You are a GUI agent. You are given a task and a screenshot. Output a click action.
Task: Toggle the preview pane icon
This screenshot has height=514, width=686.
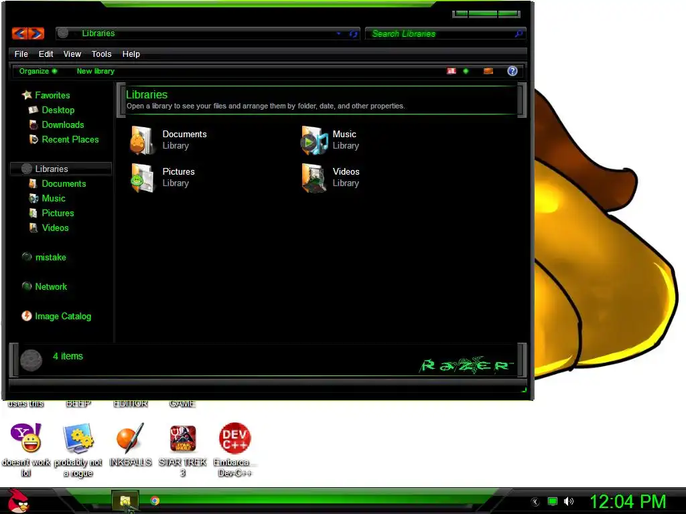coord(488,71)
